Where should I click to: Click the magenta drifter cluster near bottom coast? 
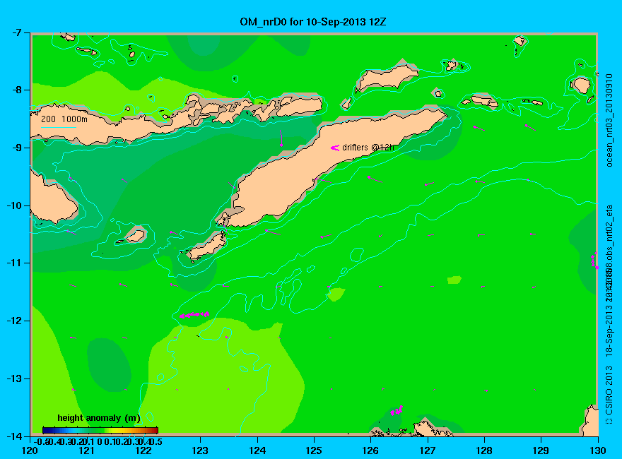point(397,410)
